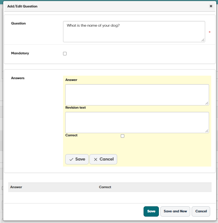218x223 pixels.
Task: Save the answer with checkmark button
Action: point(77,159)
